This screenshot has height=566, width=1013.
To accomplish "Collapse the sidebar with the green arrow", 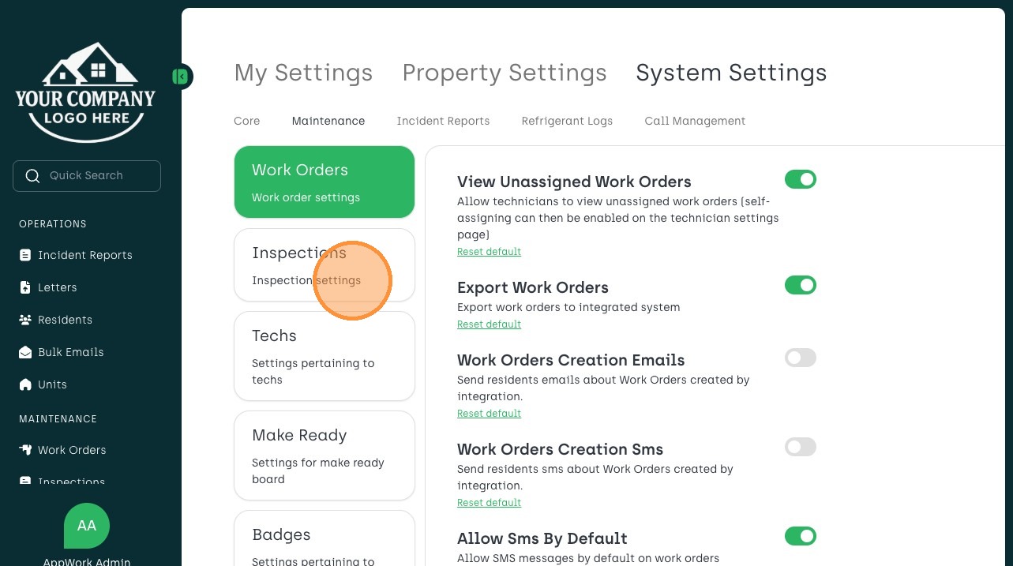I will point(181,77).
